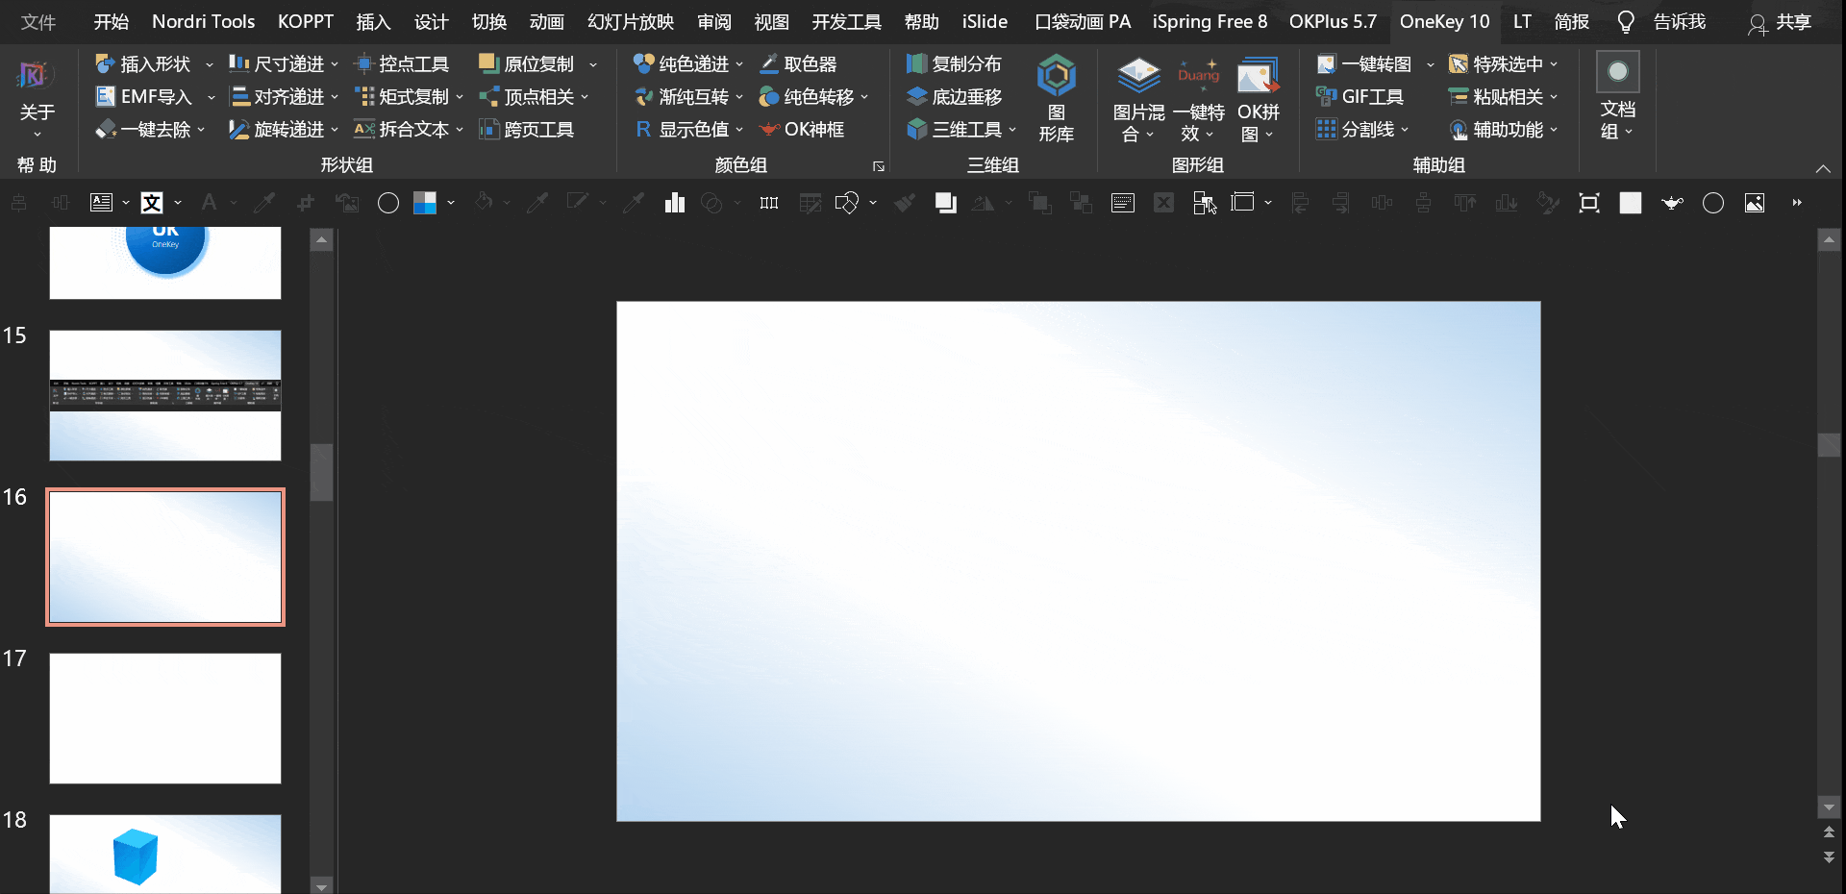Switch to the Nordri Tools tab

(x=204, y=22)
